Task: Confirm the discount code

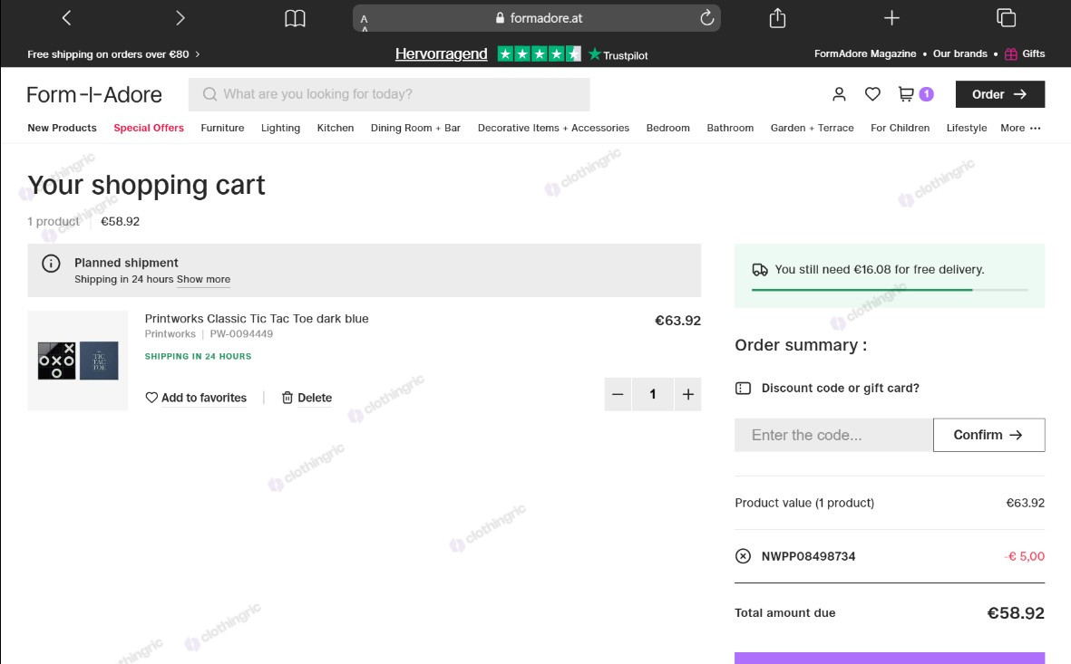Action: click(x=989, y=435)
